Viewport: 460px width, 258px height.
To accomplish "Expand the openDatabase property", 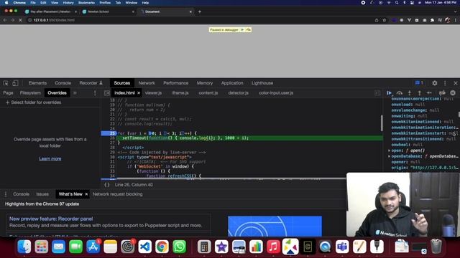I will pyautogui.click(x=390, y=156).
